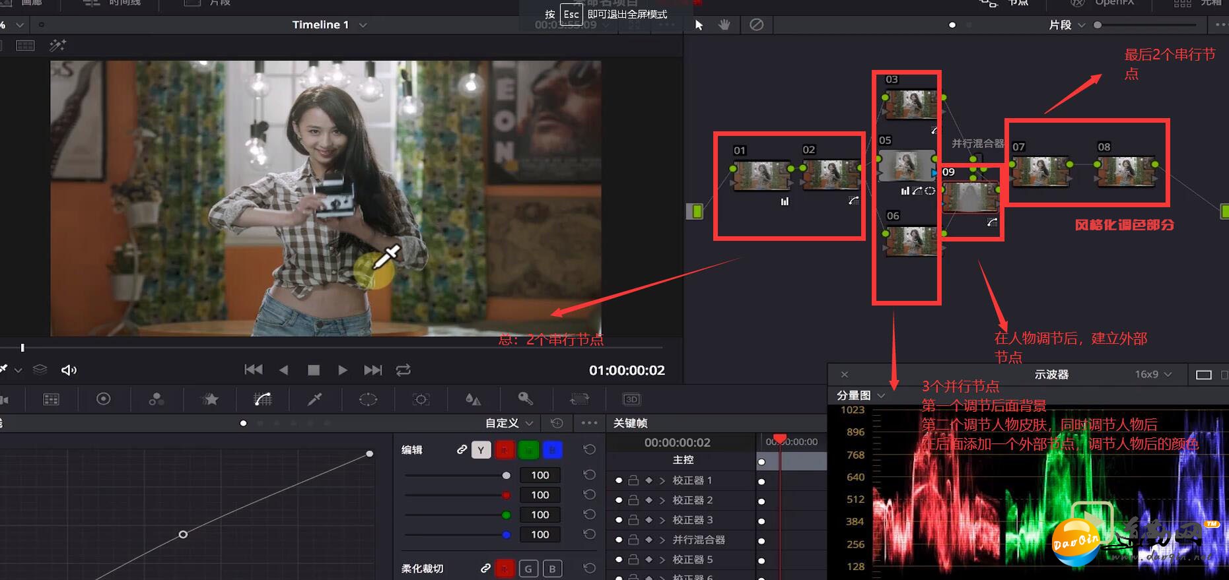This screenshot has height=580, width=1229.
Task: Open the Qualifier eyedropper palette
Action: coord(315,399)
